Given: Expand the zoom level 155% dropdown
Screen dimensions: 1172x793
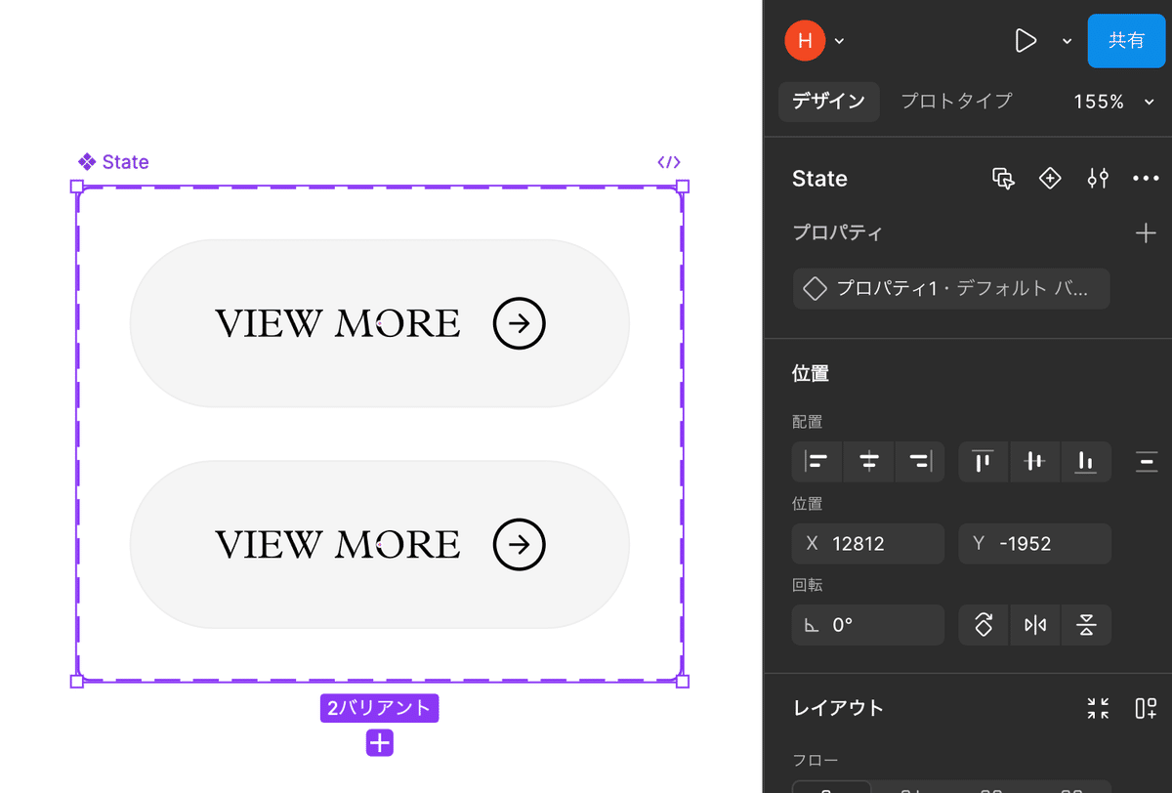Looking at the screenshot, I should click(1113, 102).
